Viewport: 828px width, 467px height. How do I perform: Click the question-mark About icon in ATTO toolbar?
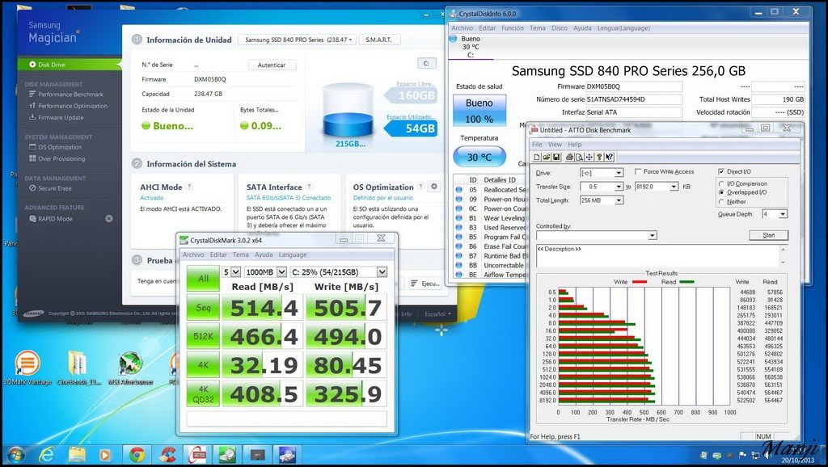599,158
